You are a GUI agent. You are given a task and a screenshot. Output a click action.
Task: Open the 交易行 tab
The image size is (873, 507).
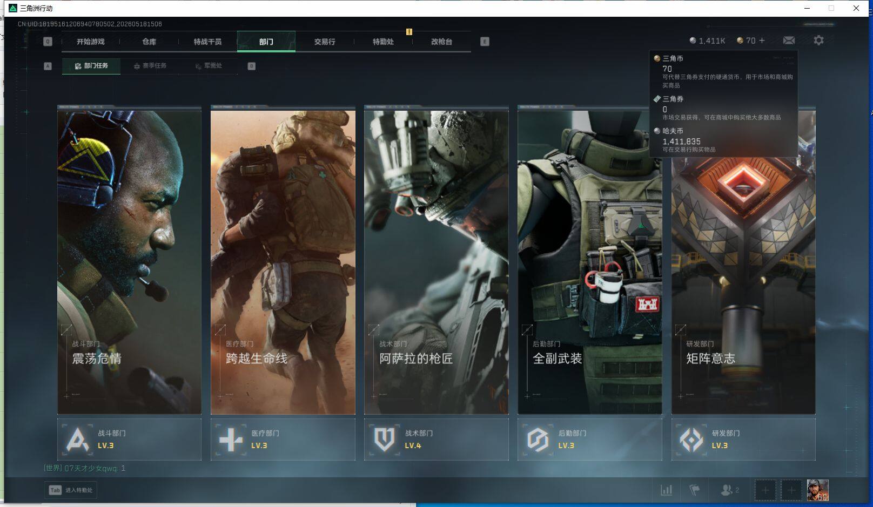click(325, 42)
